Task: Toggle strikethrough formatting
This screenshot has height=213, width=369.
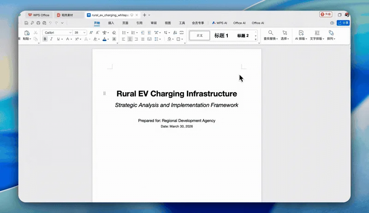Action: point(67,39)
